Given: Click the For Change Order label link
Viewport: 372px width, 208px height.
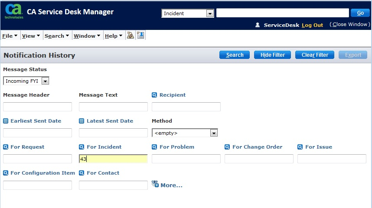Looking at the screenshot, I should point(258,147).
